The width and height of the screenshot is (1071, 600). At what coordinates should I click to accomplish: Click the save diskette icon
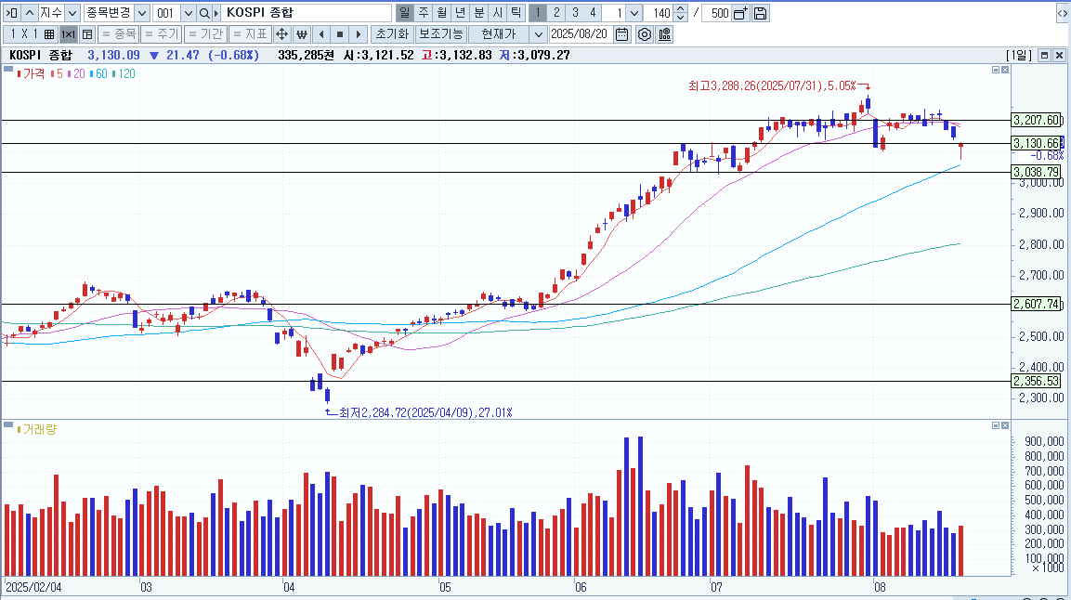coord(760,13)
